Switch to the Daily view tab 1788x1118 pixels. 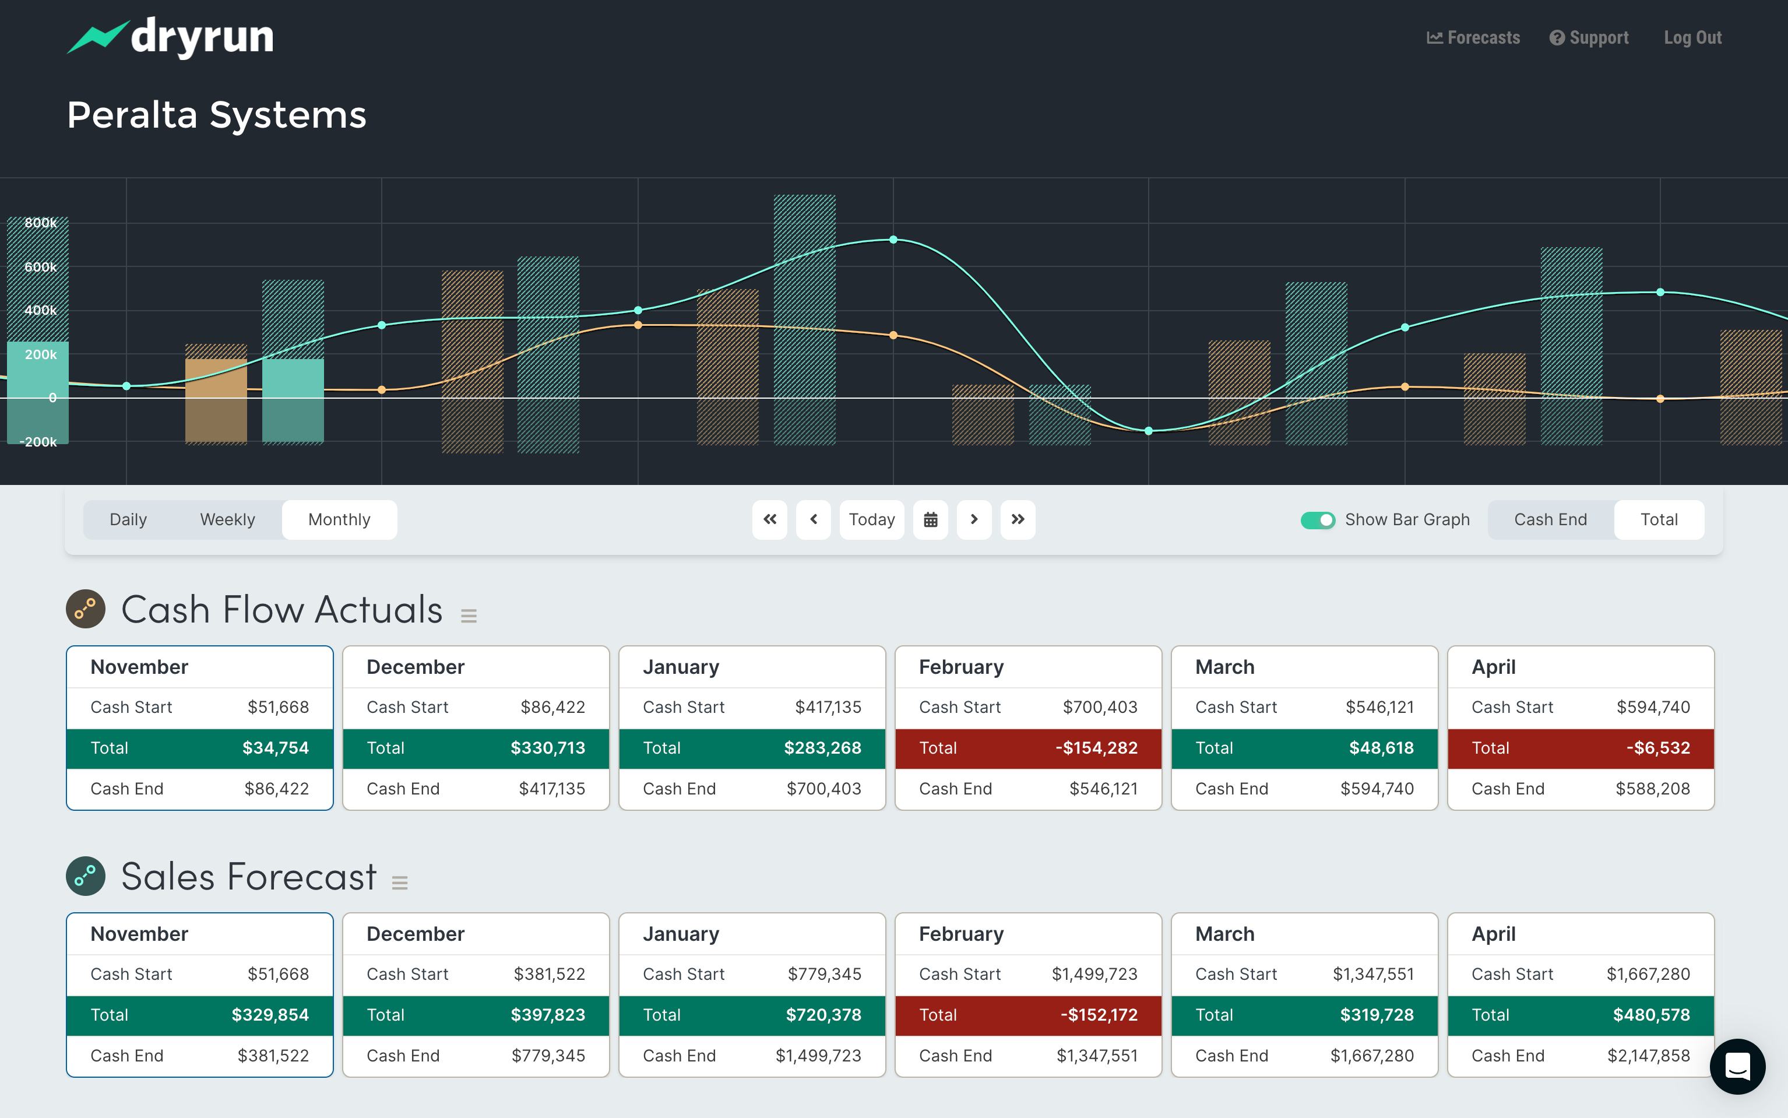tap(128, 520)
